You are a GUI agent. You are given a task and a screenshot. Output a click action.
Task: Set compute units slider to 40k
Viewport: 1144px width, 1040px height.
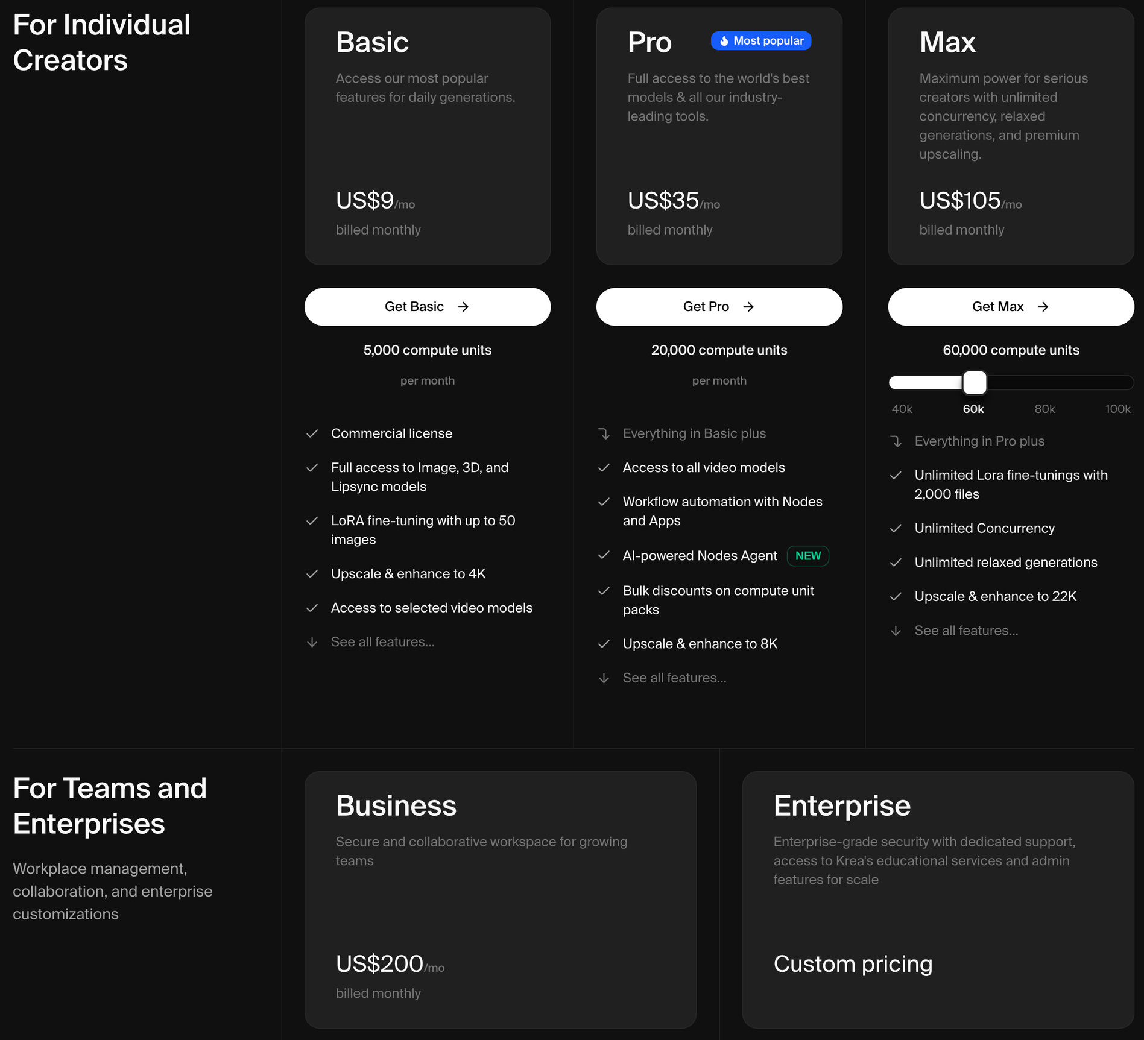pos(902,409)
